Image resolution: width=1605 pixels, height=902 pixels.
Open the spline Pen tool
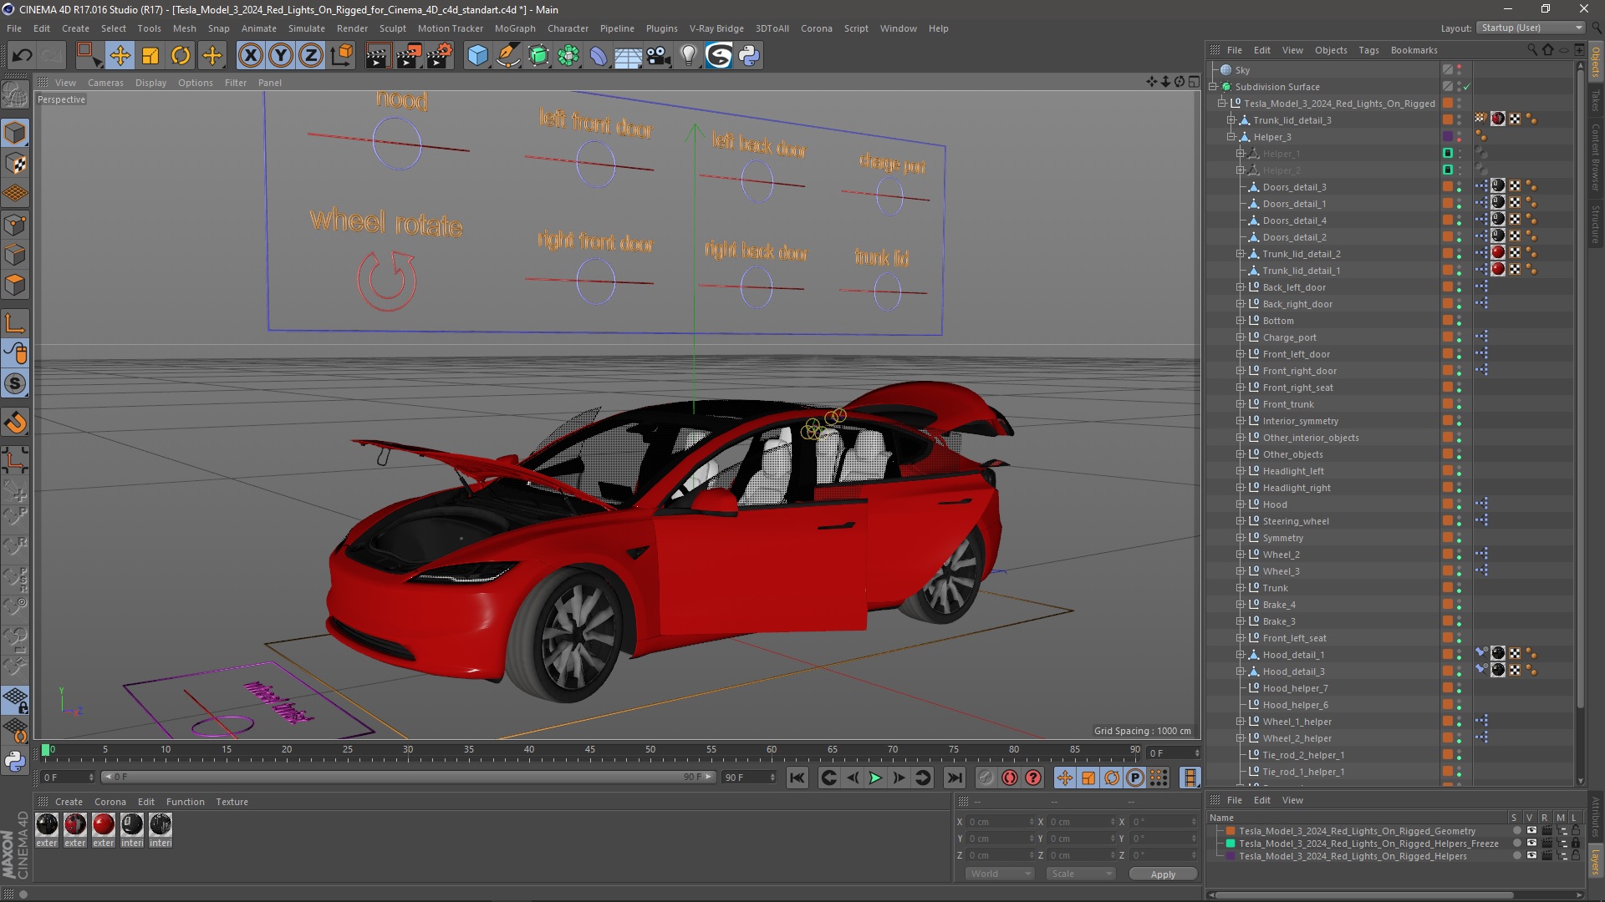(x=507, y=56)
